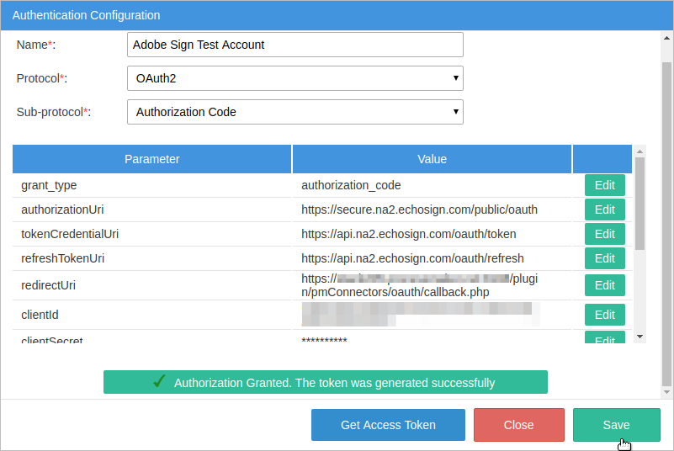Expand the Sub-protocol dropdown

[x=295, y=112]
